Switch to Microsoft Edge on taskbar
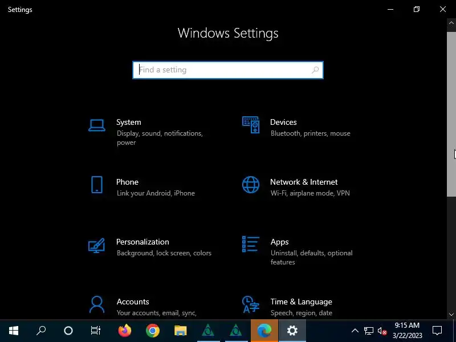 click(264, 331)
